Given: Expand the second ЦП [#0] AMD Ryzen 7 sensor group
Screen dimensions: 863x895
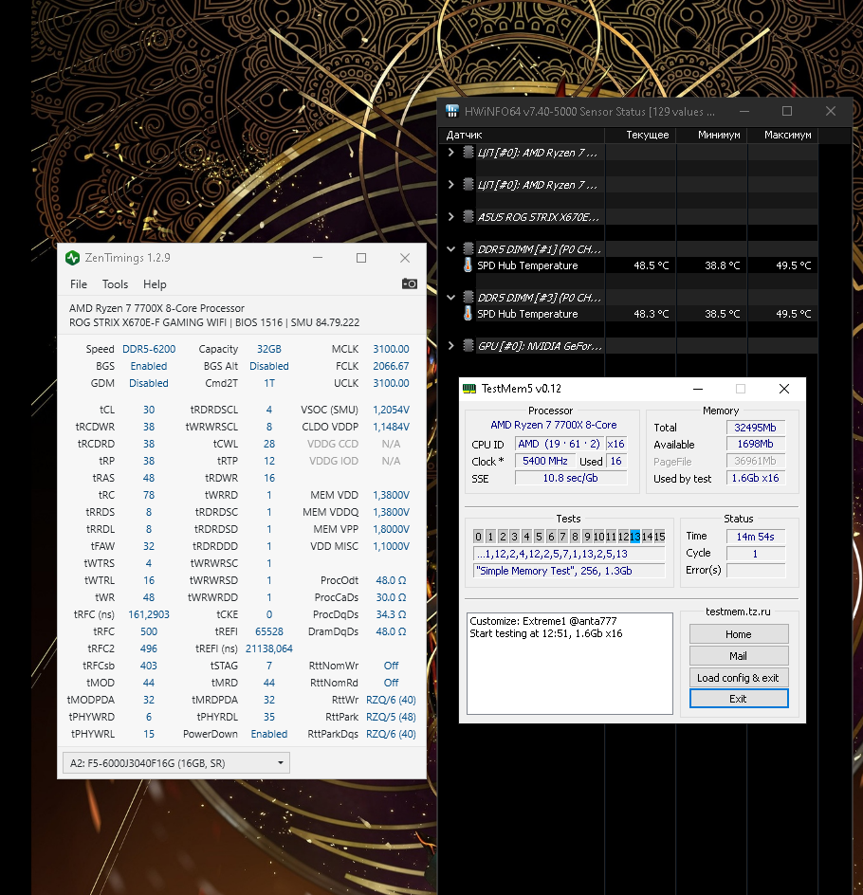Looking at the screenshot, I should (450, 184).
